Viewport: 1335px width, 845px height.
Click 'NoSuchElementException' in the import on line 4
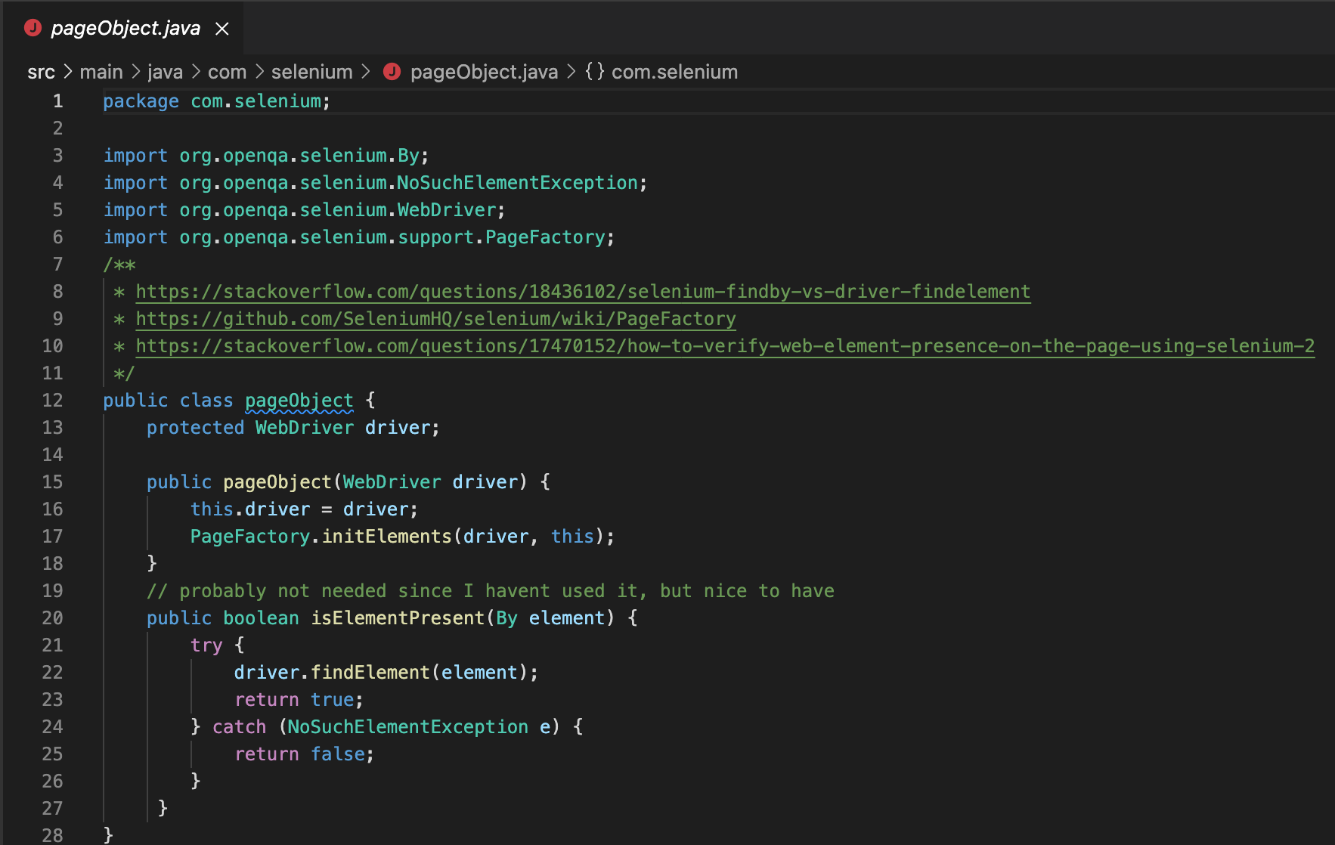click(x=518, y=183)
